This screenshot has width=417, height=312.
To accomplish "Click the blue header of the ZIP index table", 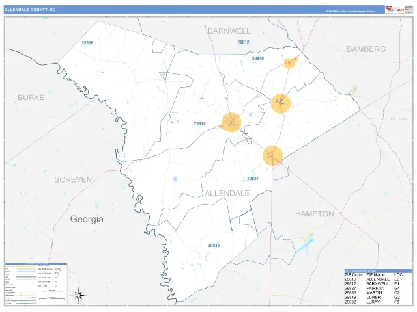I will (378, 271).
